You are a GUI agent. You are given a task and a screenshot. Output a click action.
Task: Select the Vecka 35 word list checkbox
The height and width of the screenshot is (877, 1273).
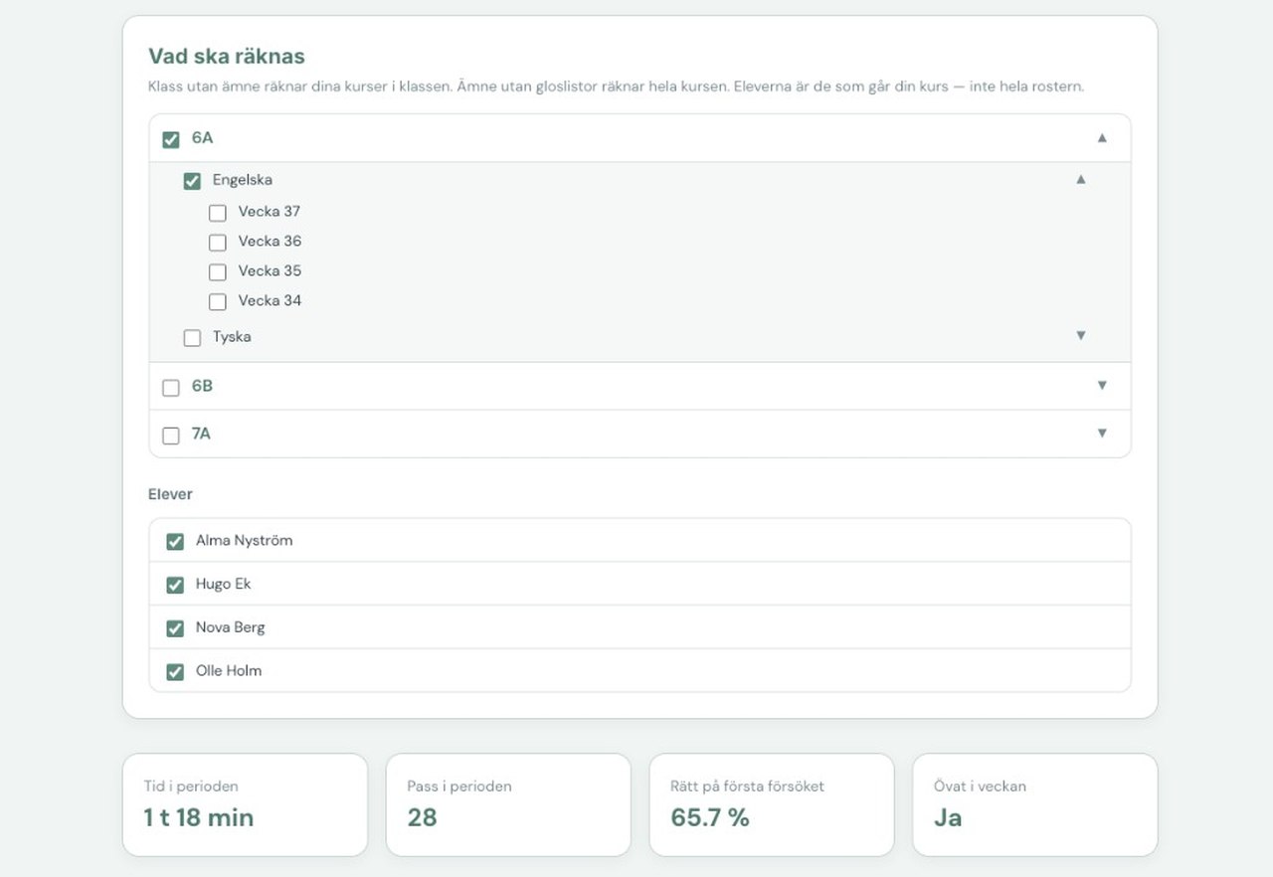218,272
